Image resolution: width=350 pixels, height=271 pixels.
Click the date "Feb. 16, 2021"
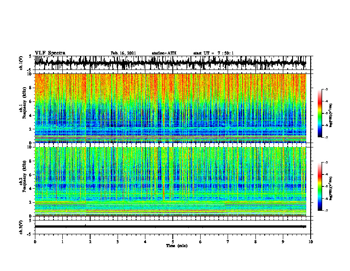click(123, 53)
